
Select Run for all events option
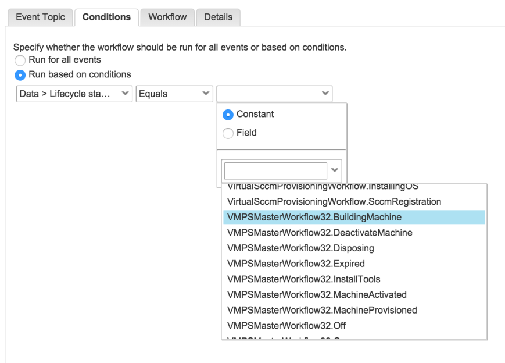[x=20, y=60]
